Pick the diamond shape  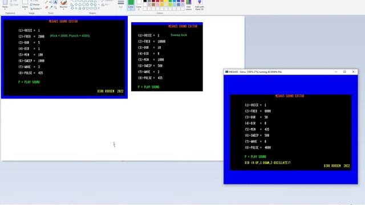coord(76,5)
